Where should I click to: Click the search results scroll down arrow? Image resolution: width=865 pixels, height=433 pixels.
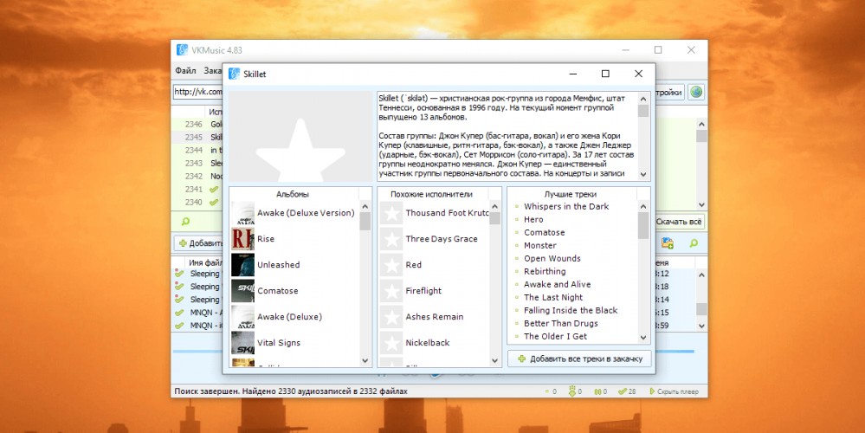tap(701, 204)
